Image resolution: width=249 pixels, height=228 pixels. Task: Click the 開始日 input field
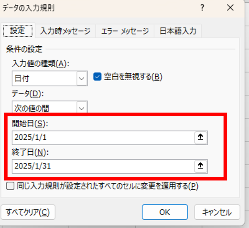103,138
